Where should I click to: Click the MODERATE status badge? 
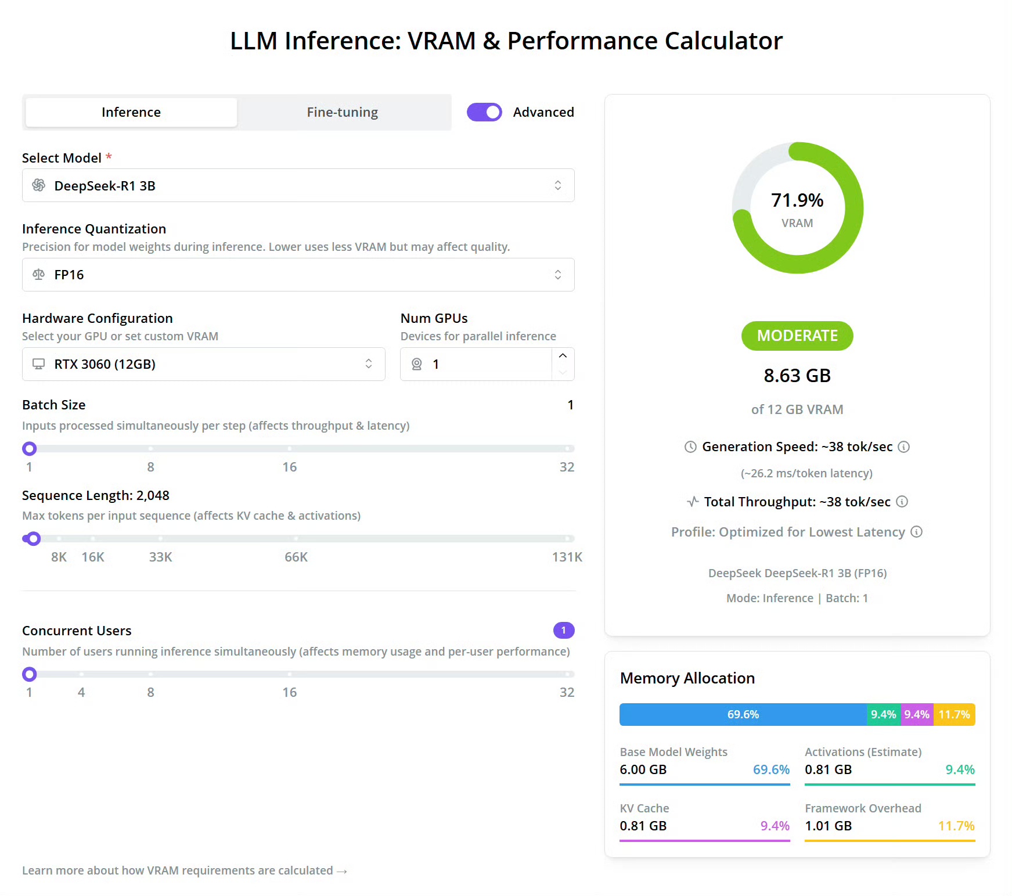[x=797, y=336]
